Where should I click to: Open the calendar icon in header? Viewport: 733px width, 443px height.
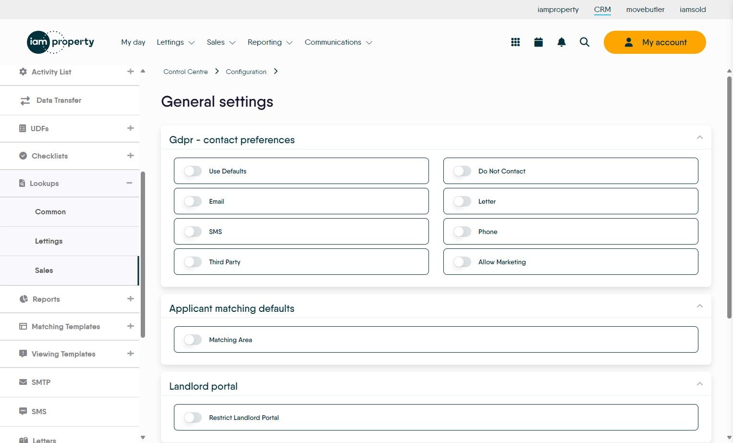(538, 42)
